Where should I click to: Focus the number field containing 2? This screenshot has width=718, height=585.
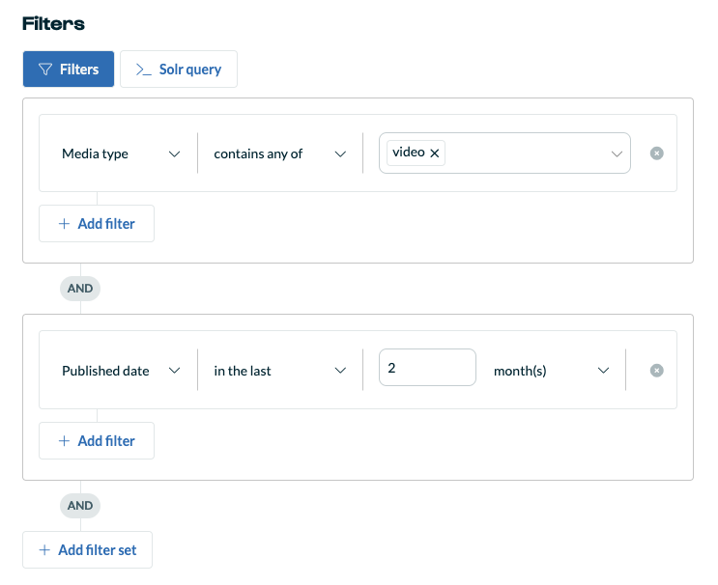427,368
